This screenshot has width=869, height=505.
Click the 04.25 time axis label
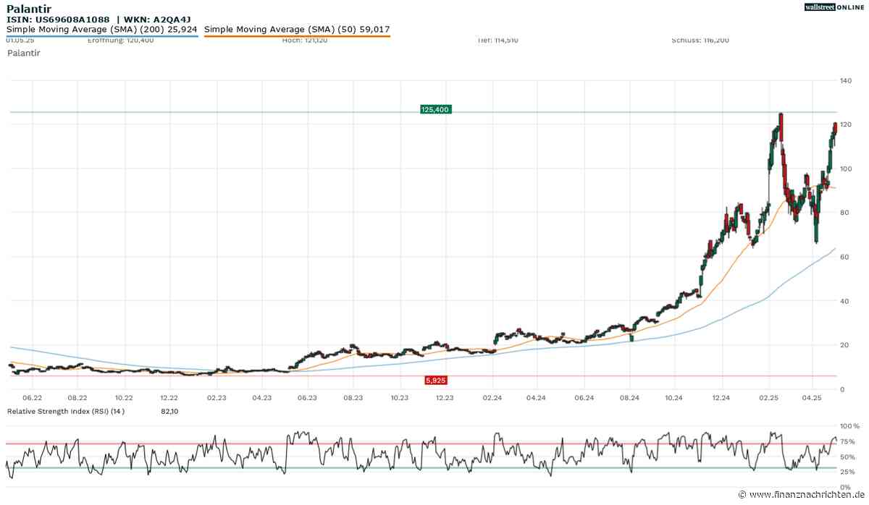click(812, 397)
